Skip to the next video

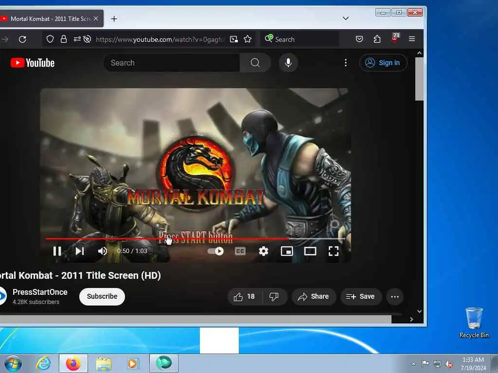(80, 251)
